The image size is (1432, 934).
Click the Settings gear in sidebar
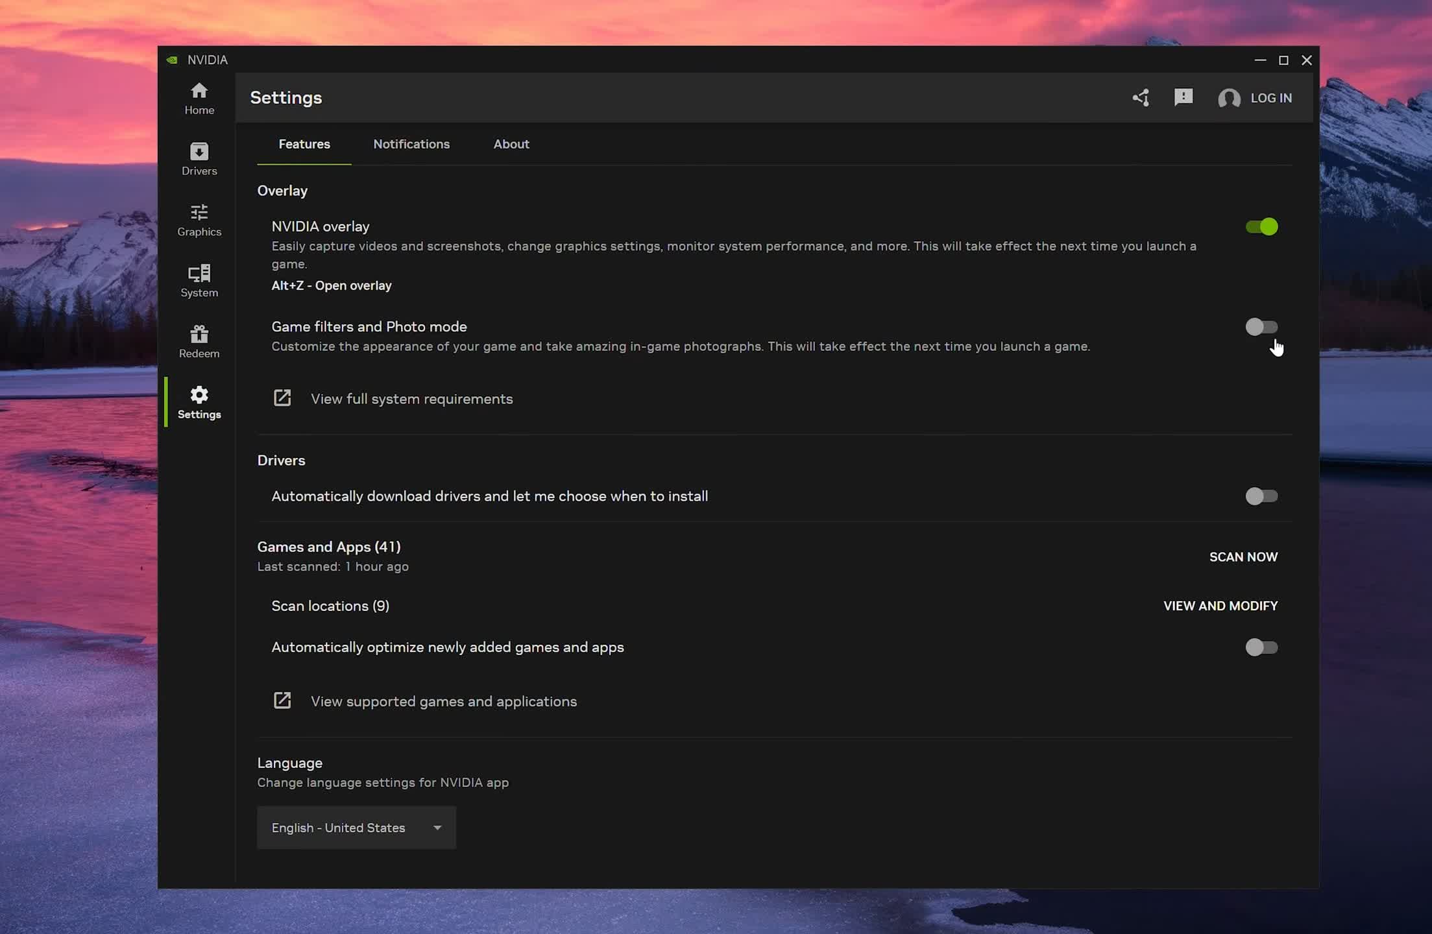199,403
